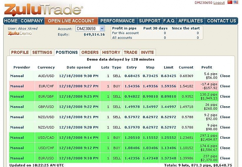Go to the PERFORMANCE page
Image resolution: width=242 pixels, height=167 pixels.
(x=117, y=21)
